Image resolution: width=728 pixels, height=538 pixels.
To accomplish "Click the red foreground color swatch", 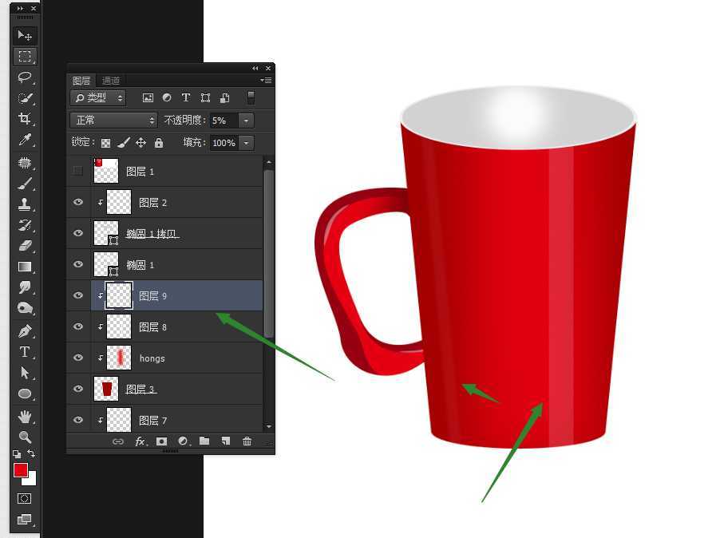I will point(21,471).
